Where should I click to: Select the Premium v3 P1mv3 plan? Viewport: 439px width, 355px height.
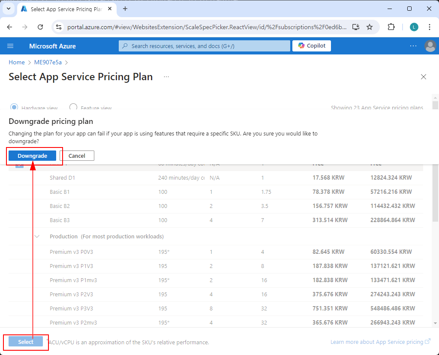pos(216,280)
